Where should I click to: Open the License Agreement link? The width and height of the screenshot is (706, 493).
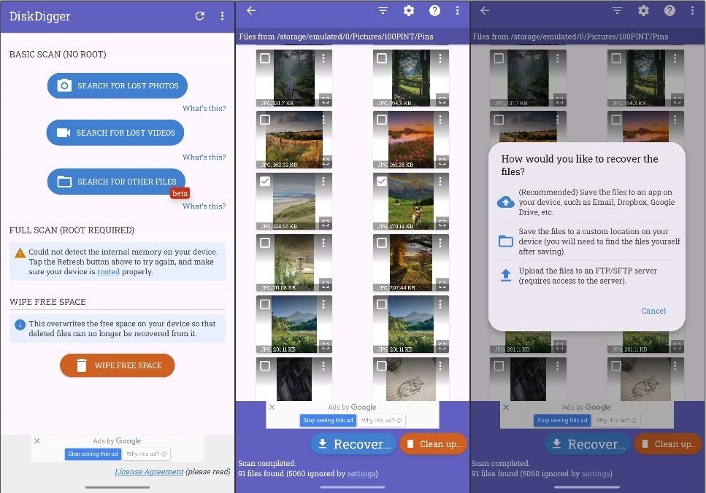click(149, 472)
